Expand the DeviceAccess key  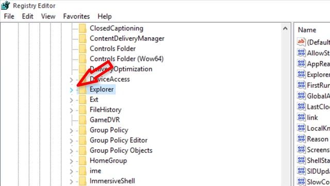pos(71,80)
